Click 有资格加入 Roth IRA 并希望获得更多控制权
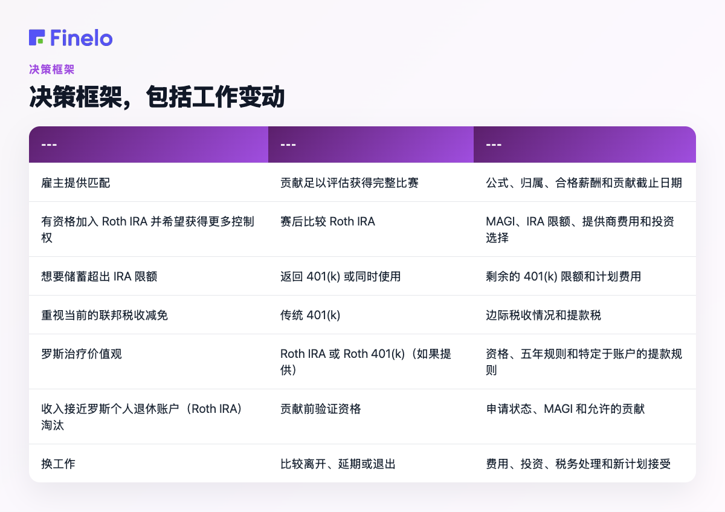Viewport: 725px width, 512px height. point(149,230)
